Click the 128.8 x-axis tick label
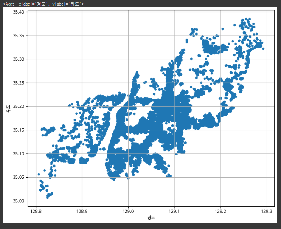The image size is (281, 229). point(36,212)
